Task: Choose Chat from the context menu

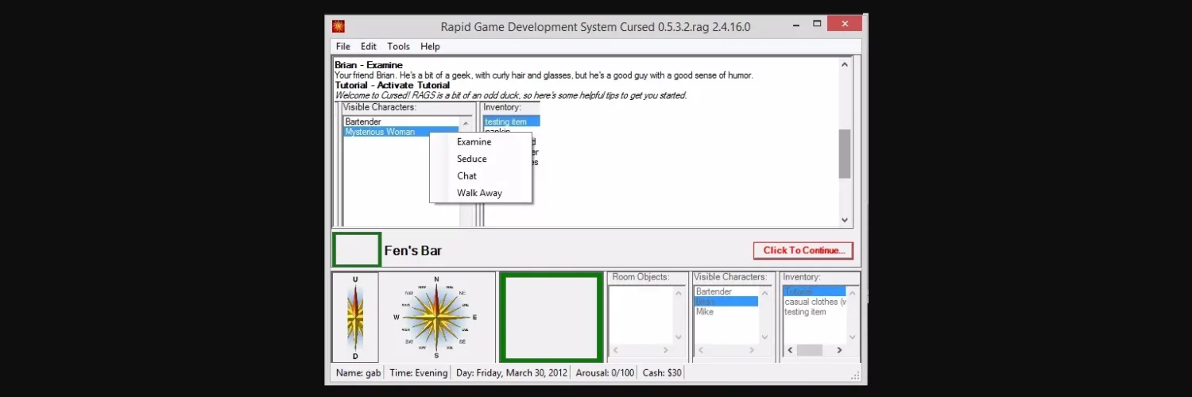Action: point(466,176)
